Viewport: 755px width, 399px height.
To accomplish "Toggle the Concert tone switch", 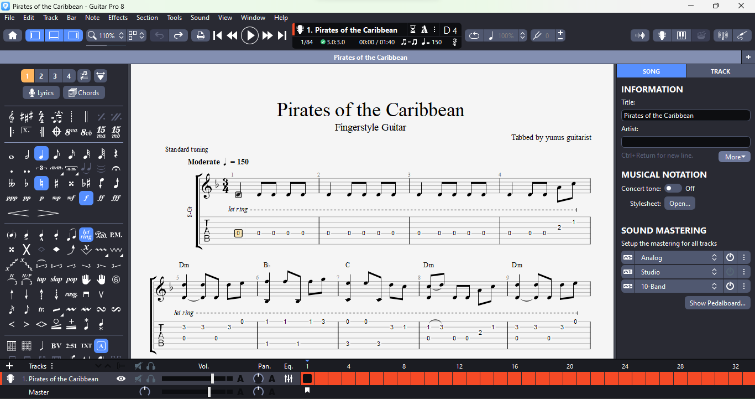I will 673,188.
